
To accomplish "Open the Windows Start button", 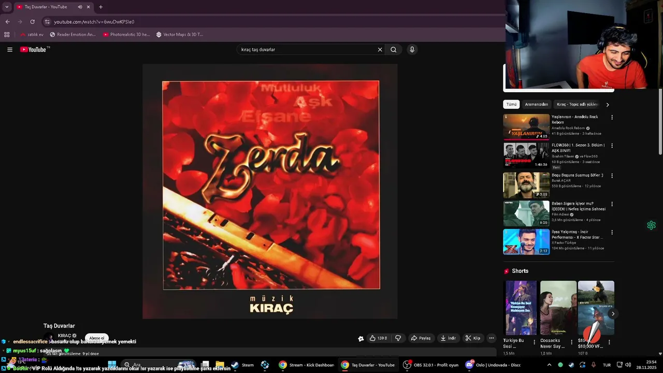I will click(112, 365).
